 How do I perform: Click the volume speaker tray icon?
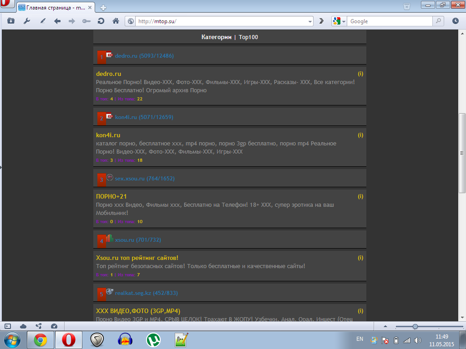tap(418, 340)
